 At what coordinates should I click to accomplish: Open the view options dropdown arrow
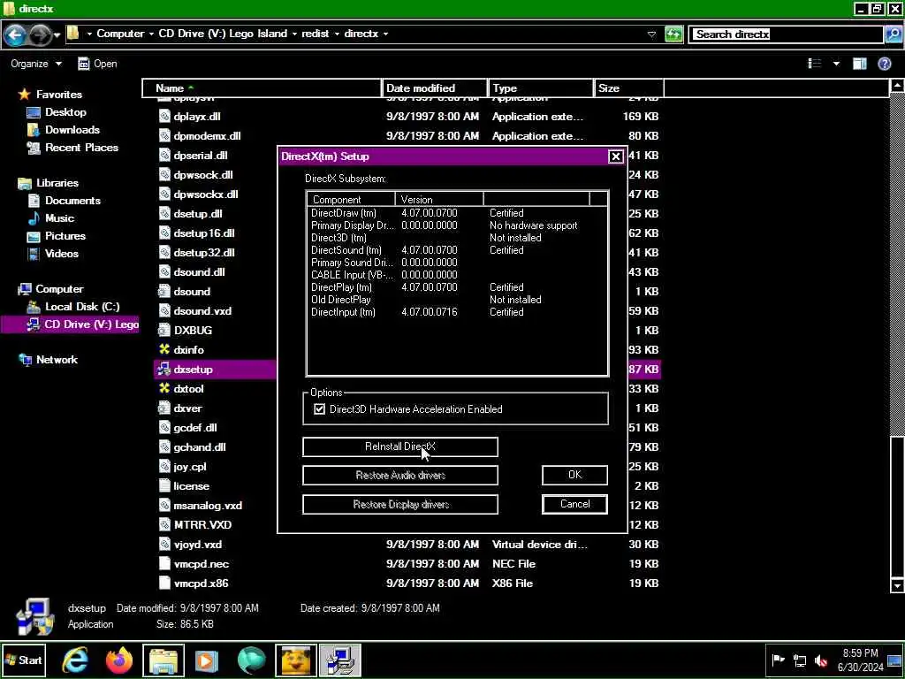(x=836, y=64)
